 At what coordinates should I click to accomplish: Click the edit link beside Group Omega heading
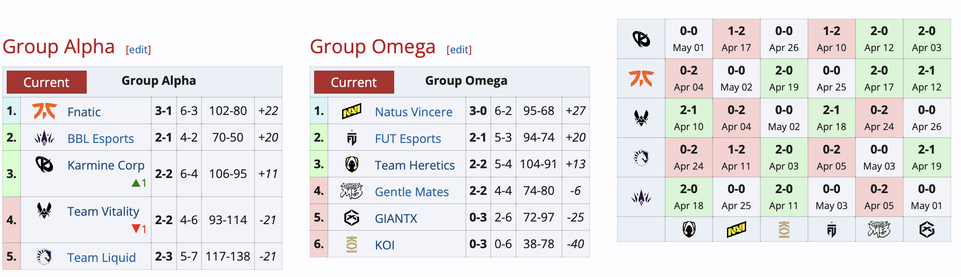point(459,50)
